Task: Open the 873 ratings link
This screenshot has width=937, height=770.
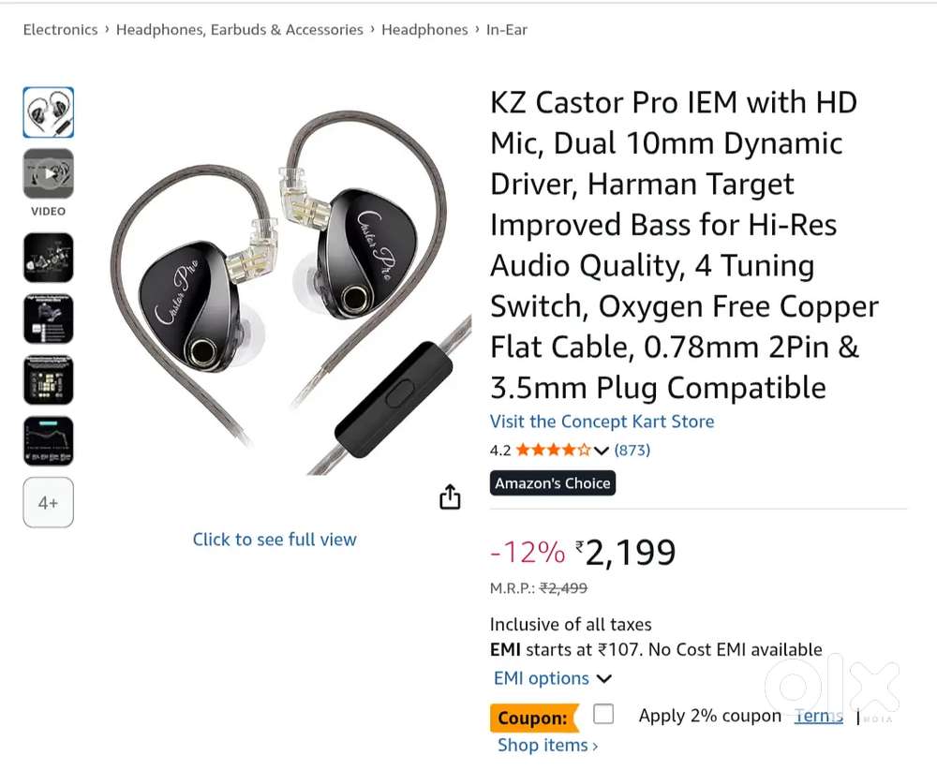Action: point(632,451)
